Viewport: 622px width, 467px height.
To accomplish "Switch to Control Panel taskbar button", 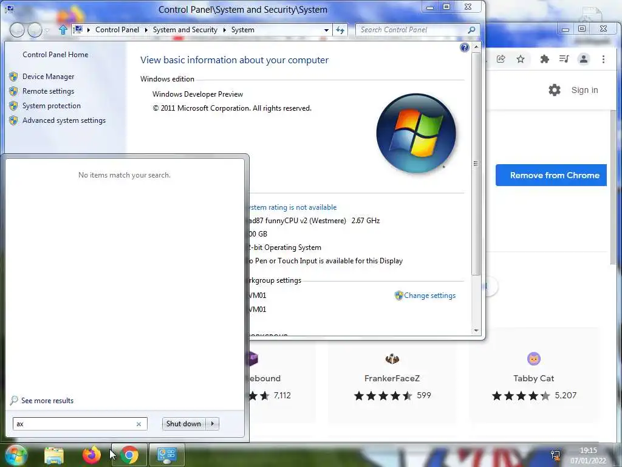I will pyautogui.click(x=166, y=455).
